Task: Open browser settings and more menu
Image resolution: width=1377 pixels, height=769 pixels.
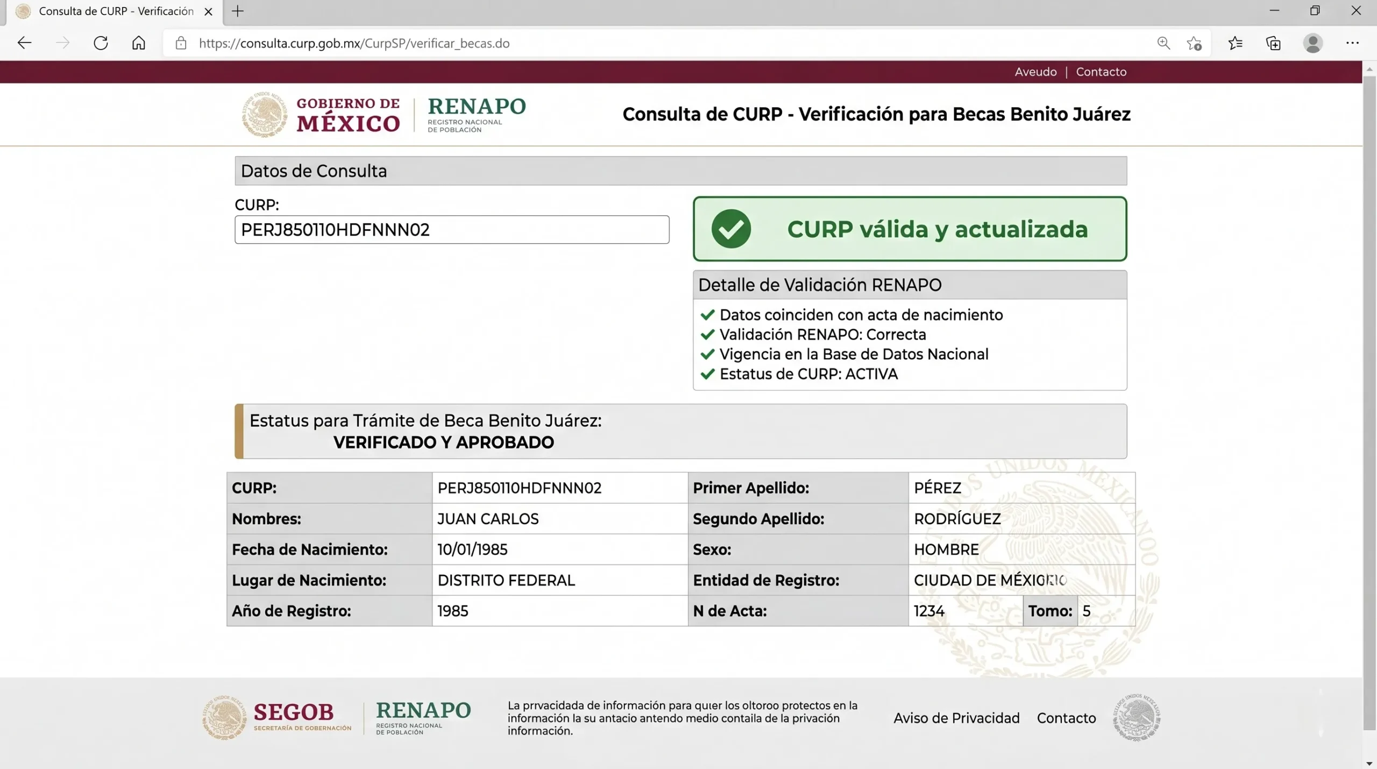Action: 1352,43
